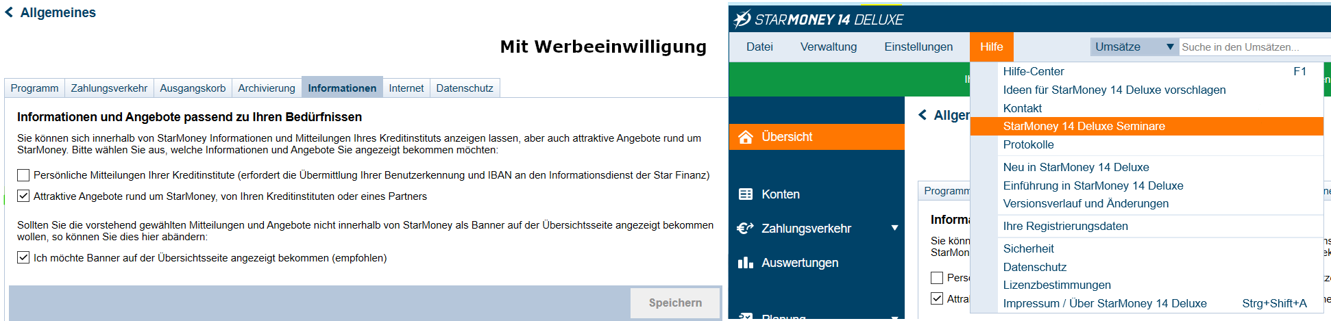This screenshot has width=1331, height=321.
Task: Close the Hilfe menu
Action: point(991,47)
